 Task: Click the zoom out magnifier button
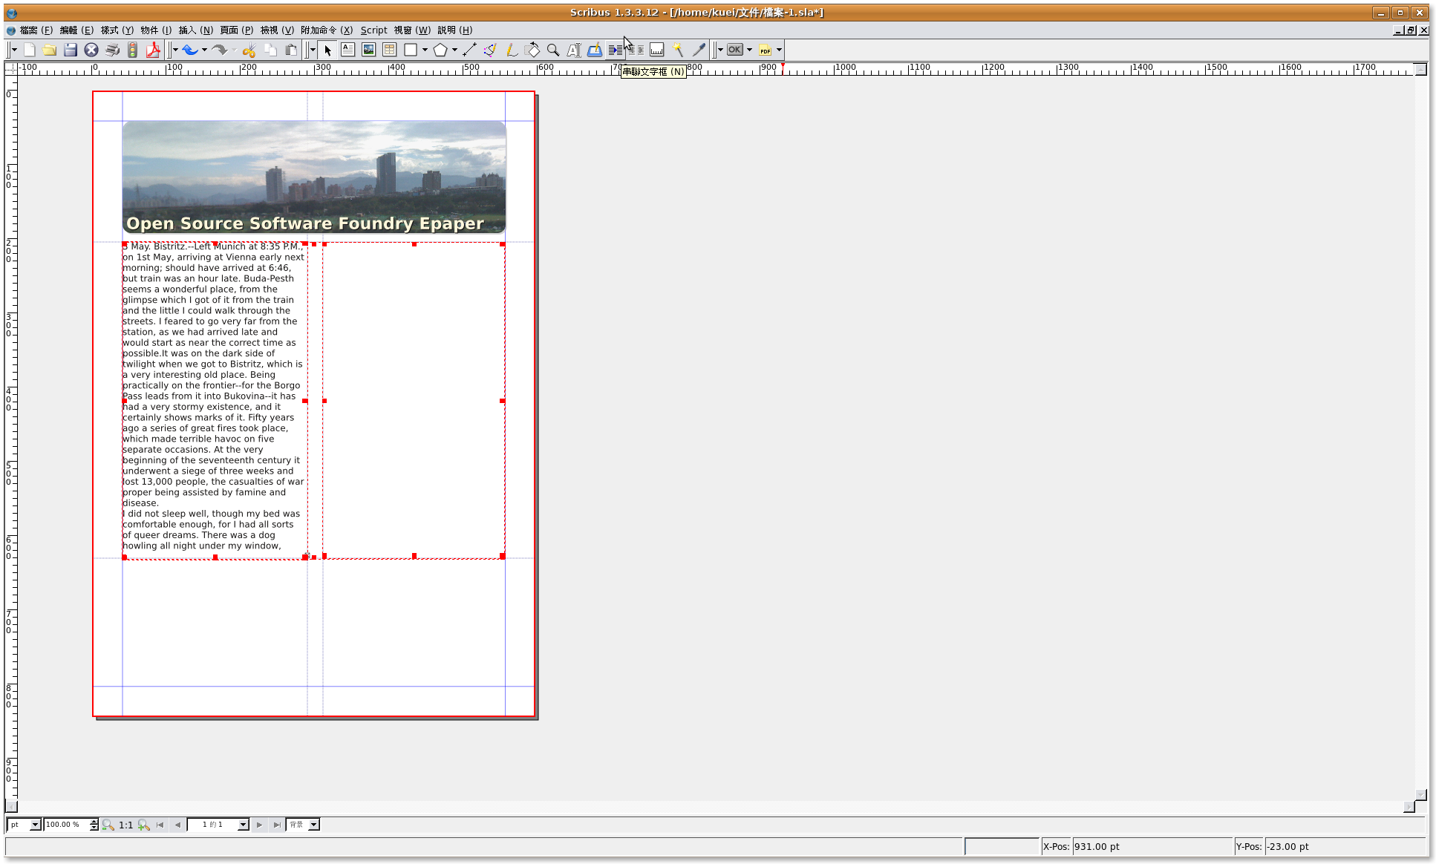(108, 825)
